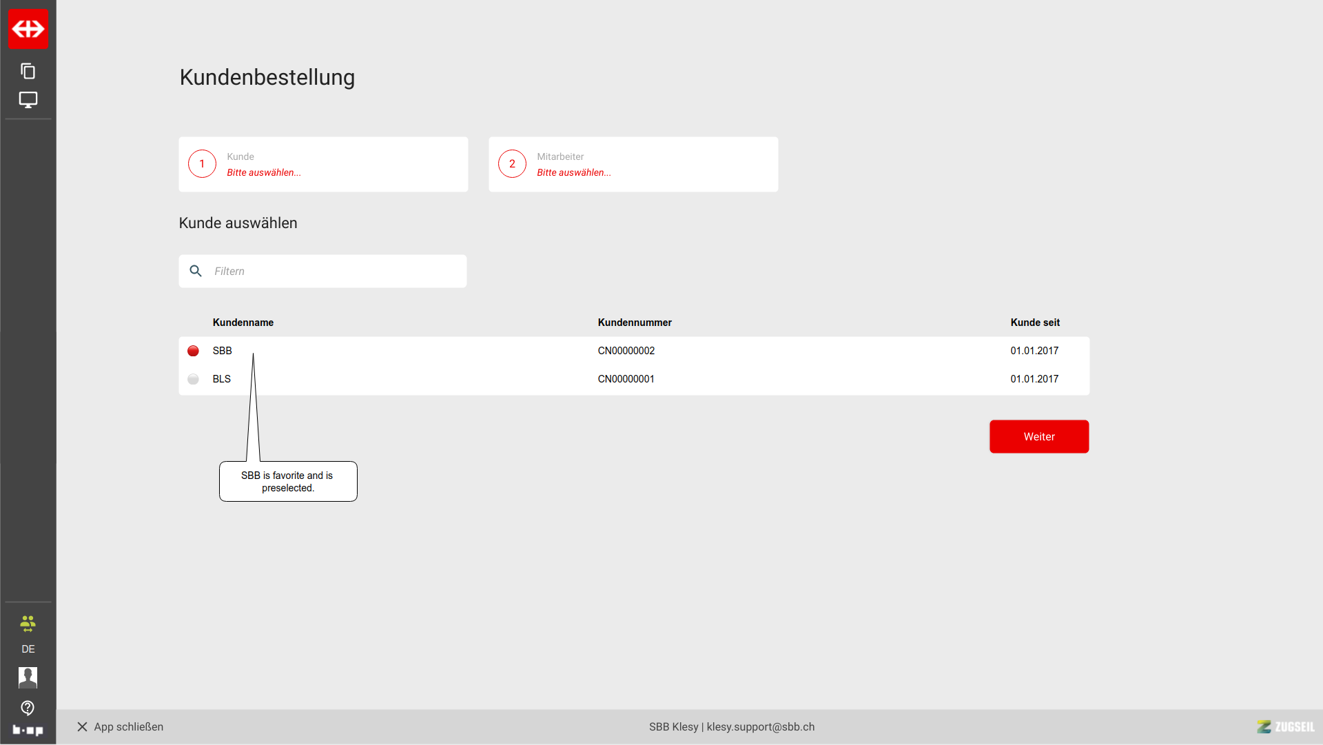1323x745 pixels.
Task: Select the BLS customer radio button
Action: click(x=194, y=380)
